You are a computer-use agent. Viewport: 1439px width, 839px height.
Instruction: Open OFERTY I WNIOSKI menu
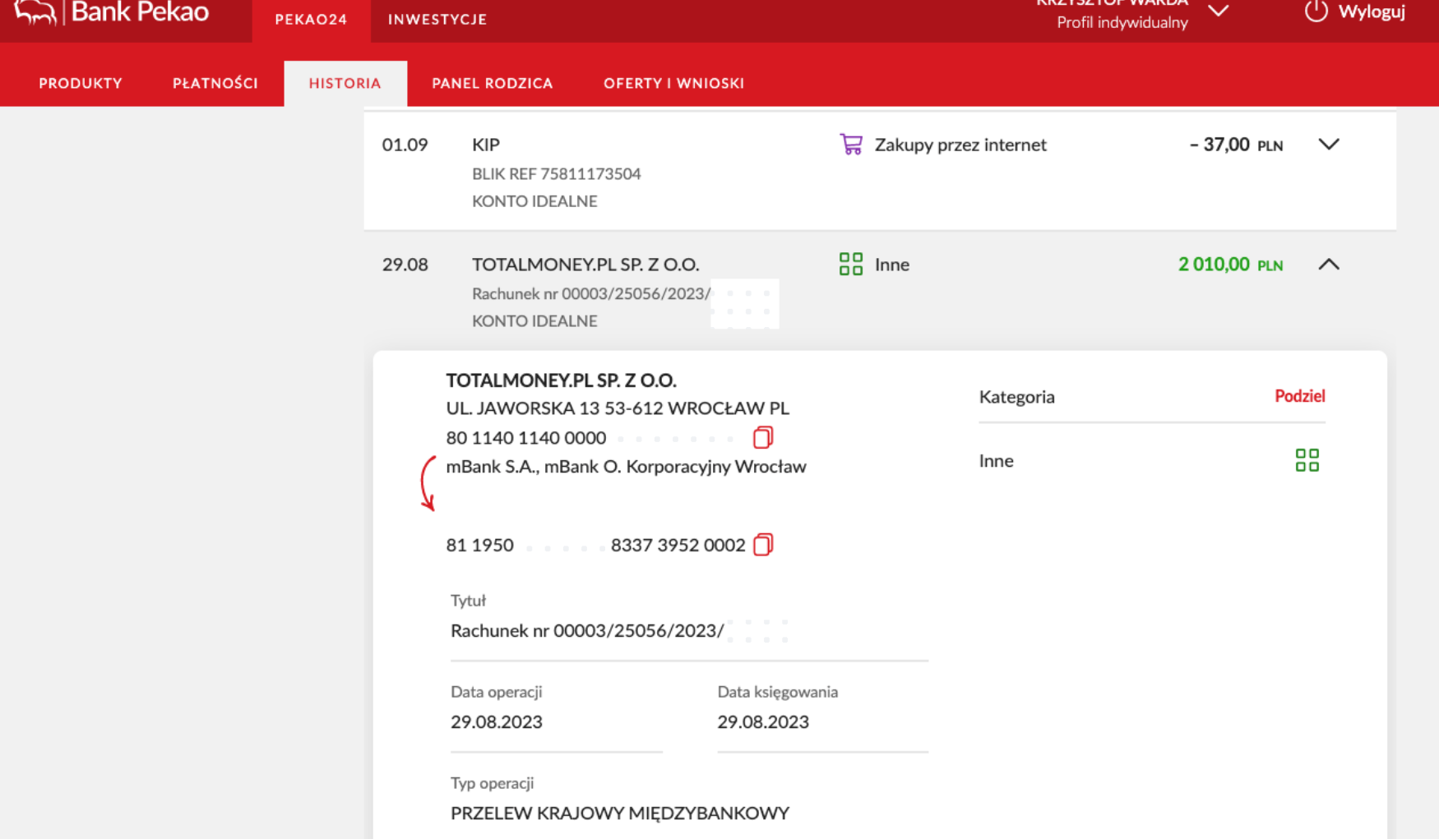pyautogui.click(x=674, y=83)
